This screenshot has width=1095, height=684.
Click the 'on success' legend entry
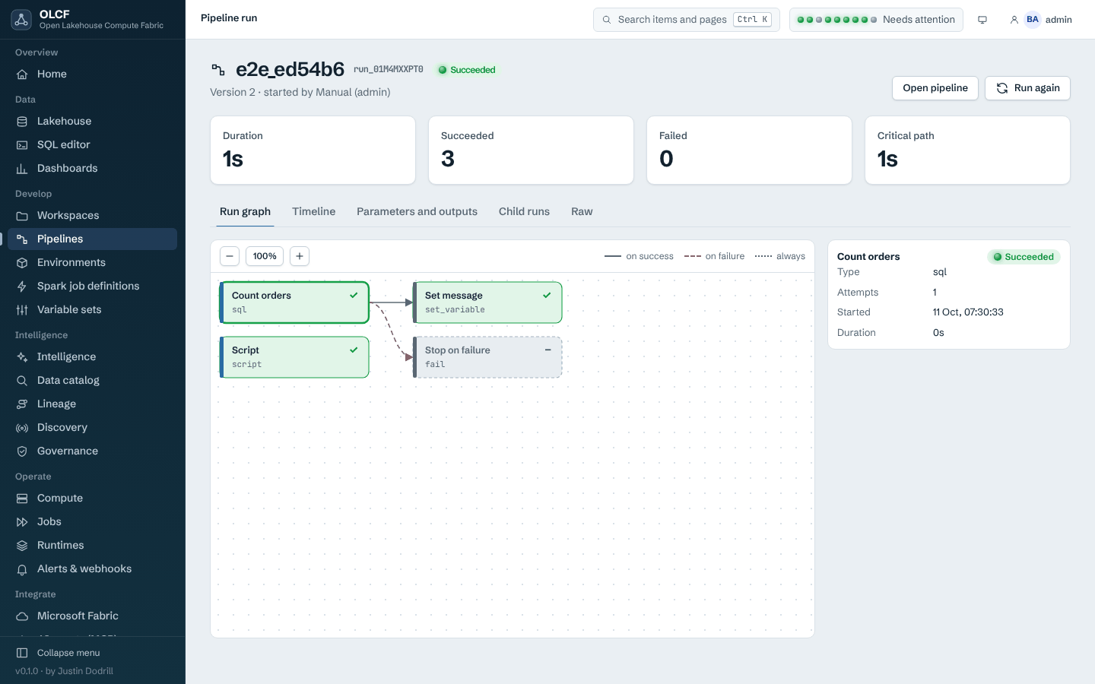[x=639, y=256]
